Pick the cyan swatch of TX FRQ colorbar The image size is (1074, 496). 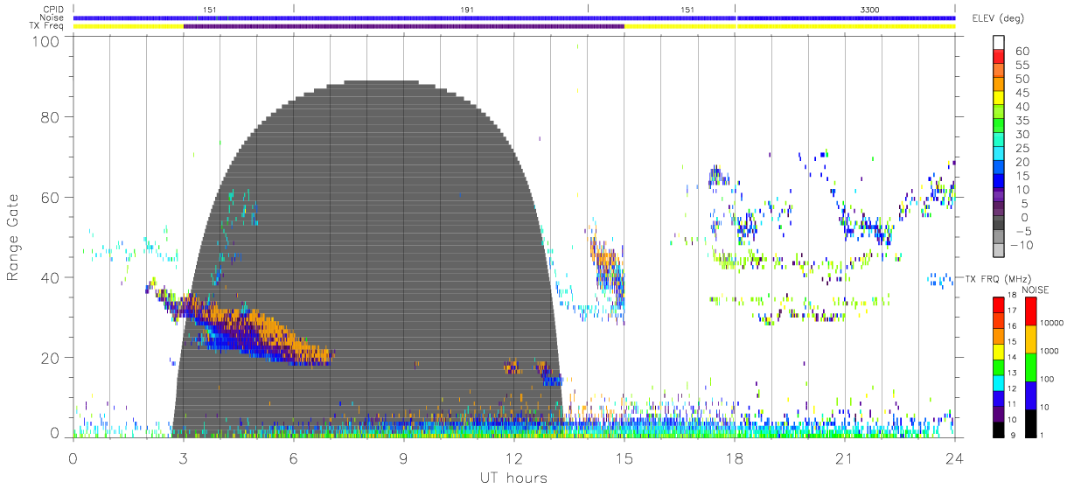point(999,381)
